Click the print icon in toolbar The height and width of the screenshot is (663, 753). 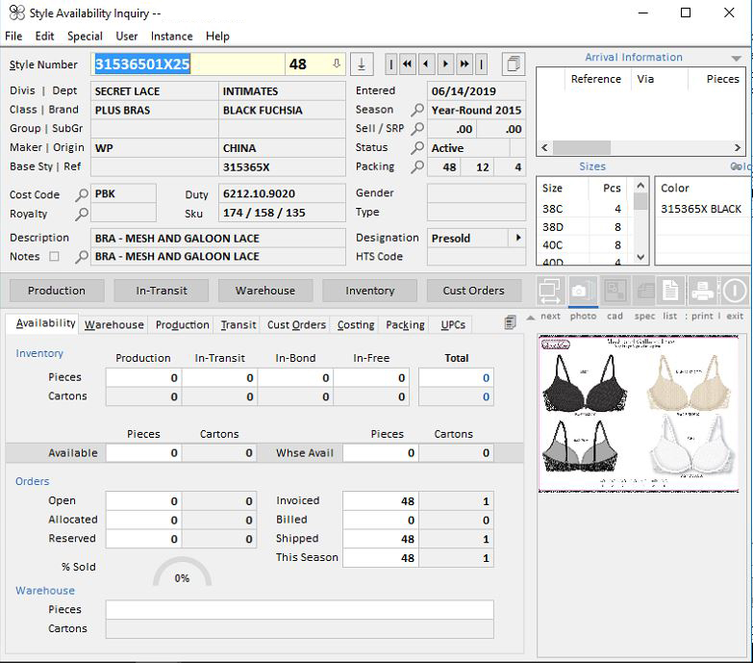click(703, 291)
